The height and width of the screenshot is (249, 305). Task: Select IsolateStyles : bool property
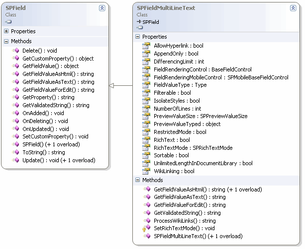(177, 101)
